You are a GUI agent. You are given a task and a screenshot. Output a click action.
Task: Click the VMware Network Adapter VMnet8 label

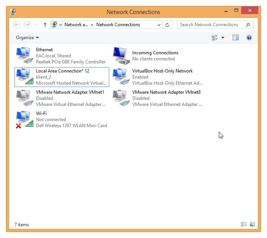[166, 92]
